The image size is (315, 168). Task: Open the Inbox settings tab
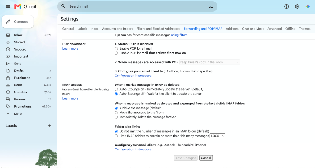pos(95,29)
